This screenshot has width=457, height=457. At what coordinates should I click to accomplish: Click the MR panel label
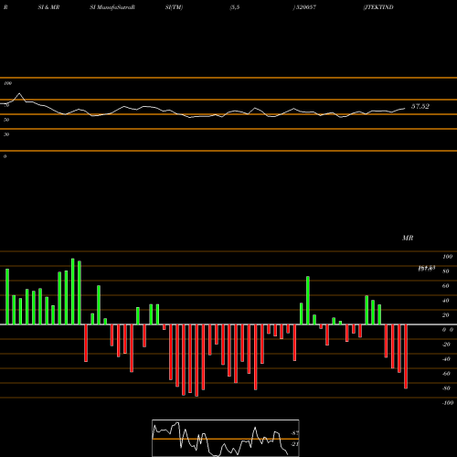[x=408, y=238]
